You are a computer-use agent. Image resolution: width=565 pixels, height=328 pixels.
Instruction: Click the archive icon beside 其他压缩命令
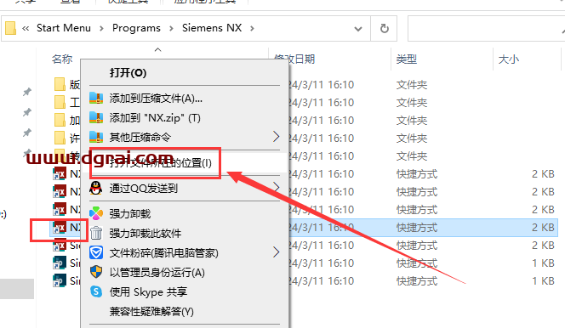[96, 137]
